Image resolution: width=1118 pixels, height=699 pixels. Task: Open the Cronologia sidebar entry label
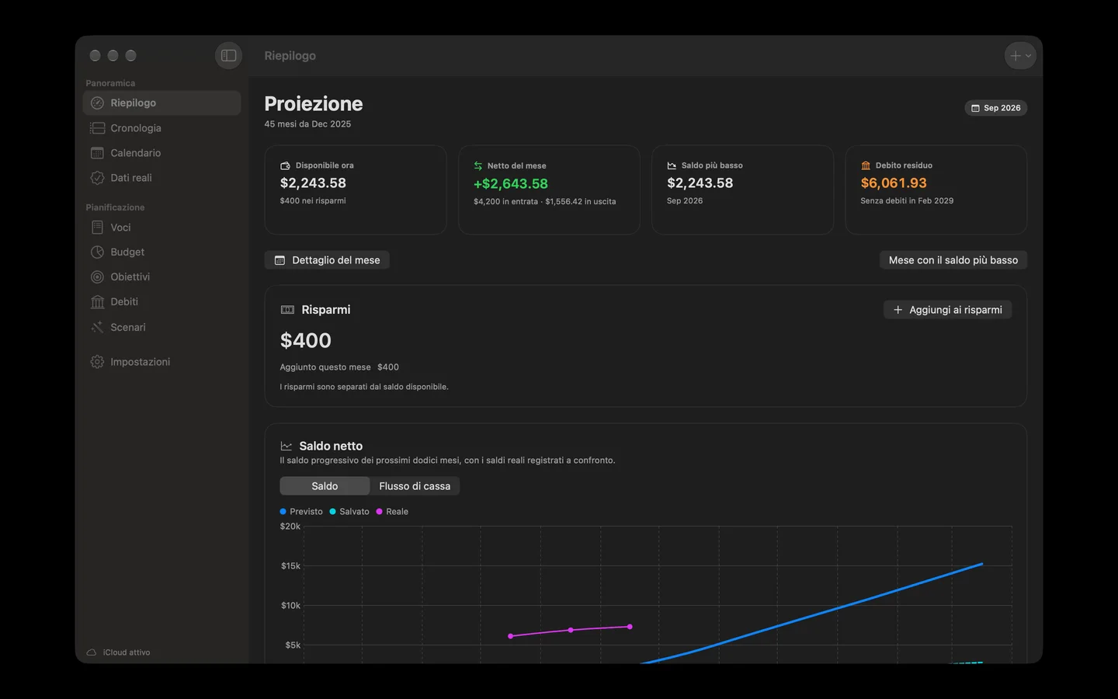(136, 128)
